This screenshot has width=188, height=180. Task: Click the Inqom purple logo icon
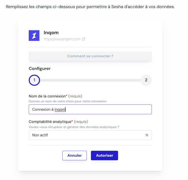click(34, 35)
